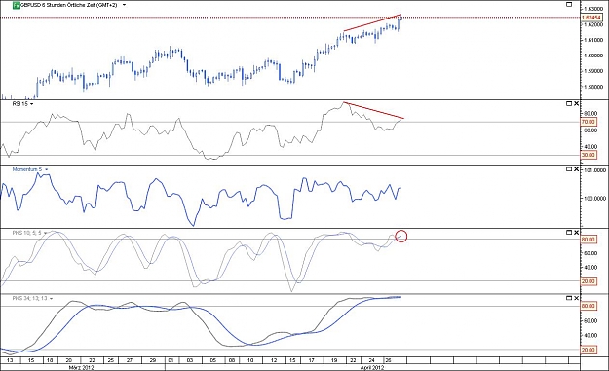Click the Momentum 5 indicator label

[27, 169]
